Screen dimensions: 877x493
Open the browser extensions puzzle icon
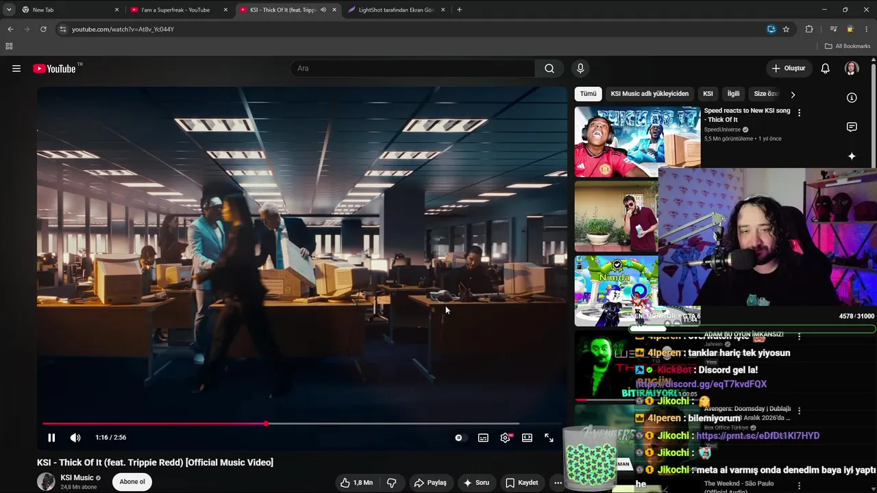click(809, 29)
